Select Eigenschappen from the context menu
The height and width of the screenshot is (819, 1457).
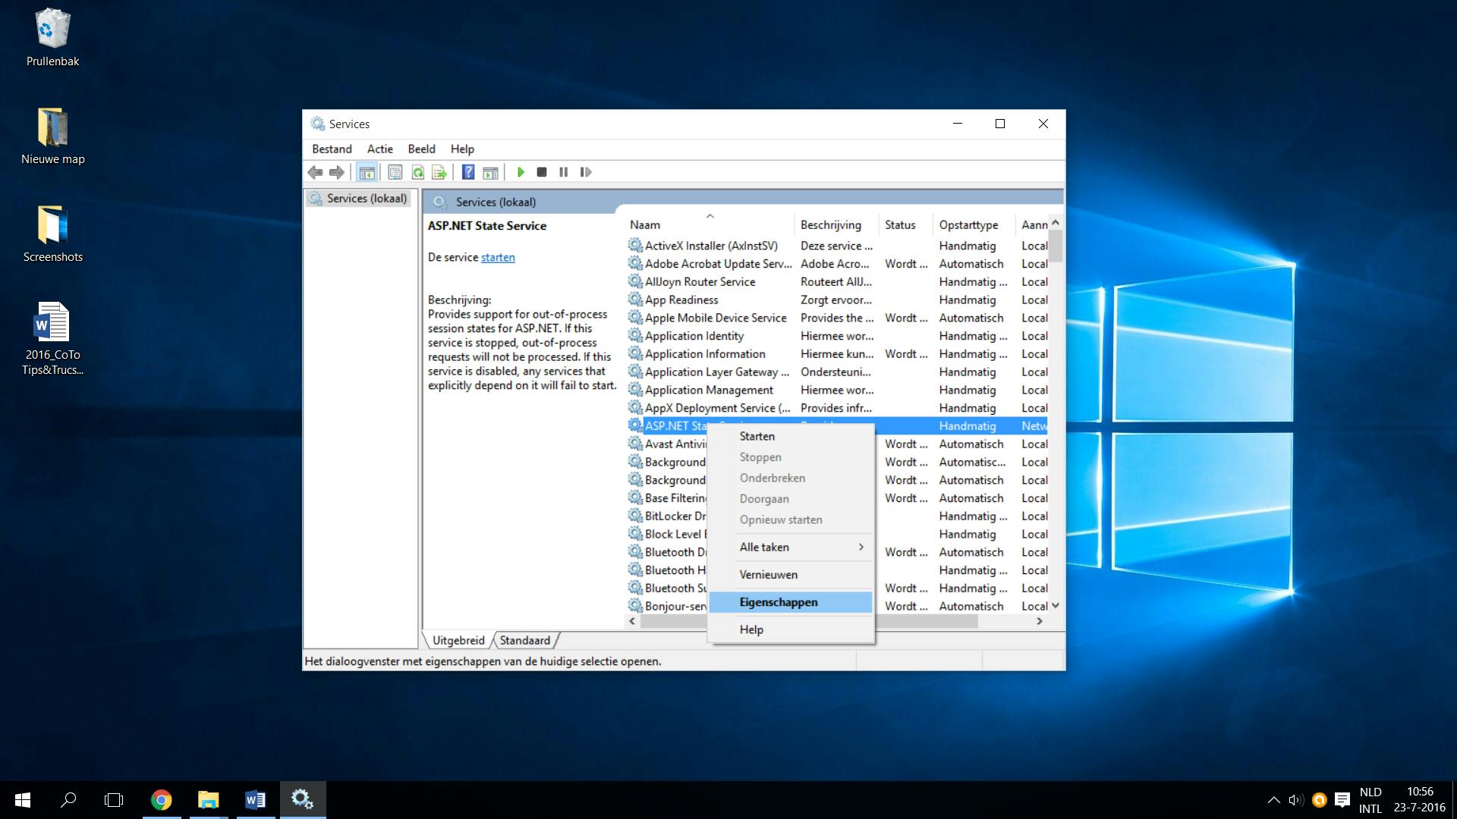[x=779, y=602]
